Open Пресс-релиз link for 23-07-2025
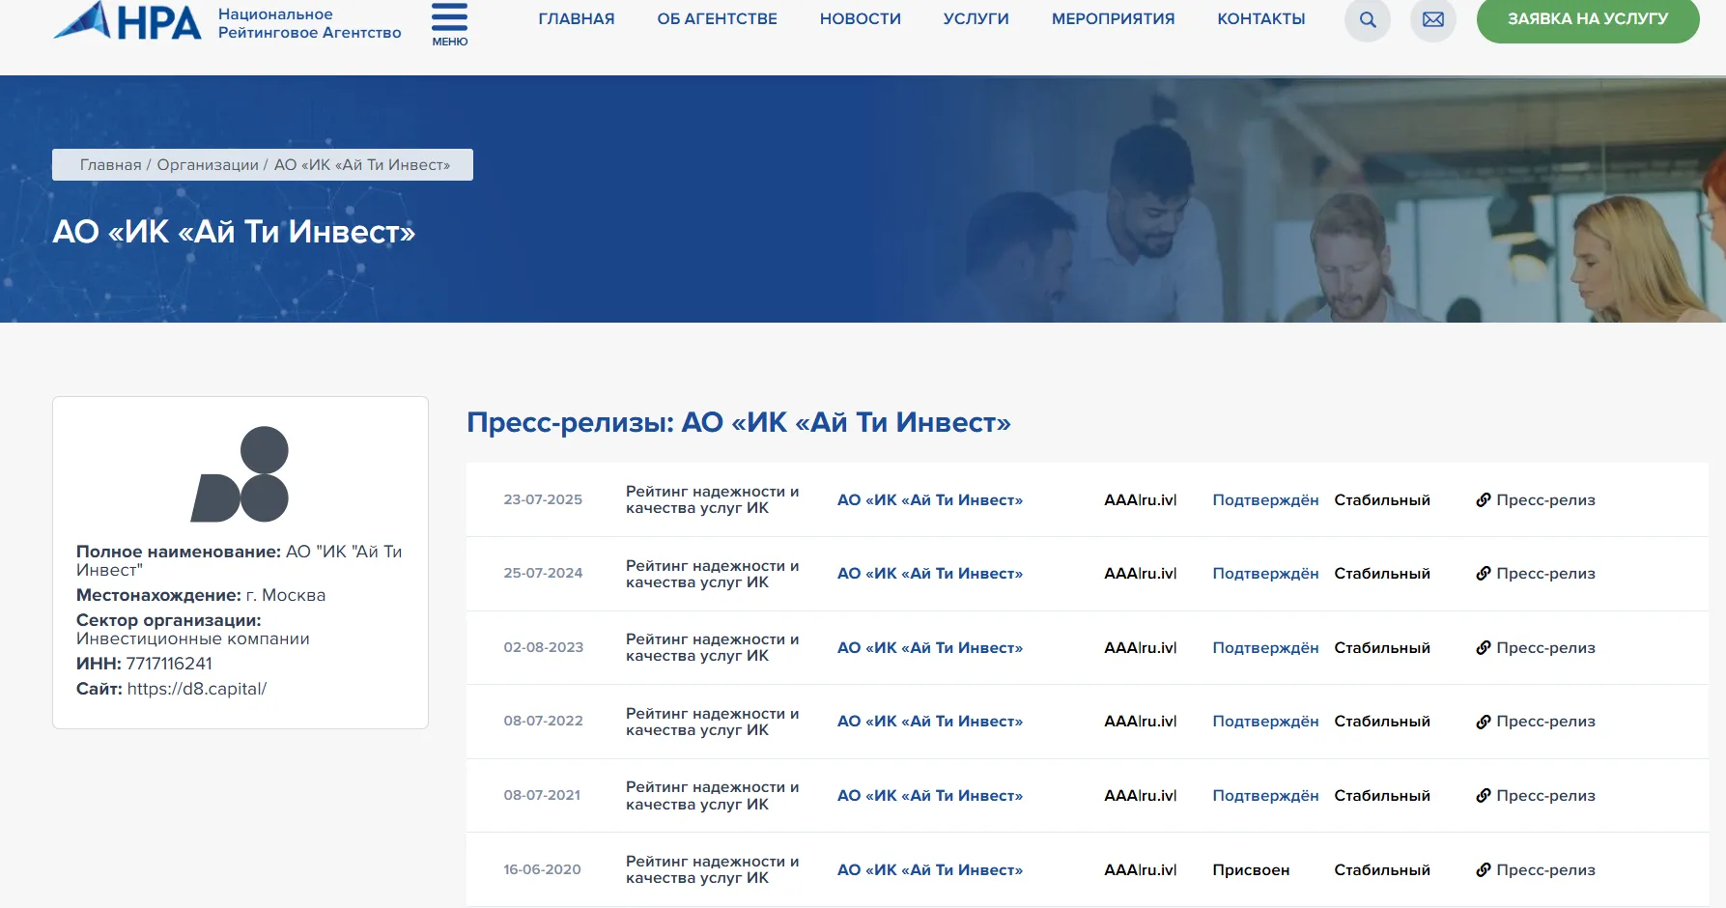Viewport: 1726px width, 908px height. click(1536, 499)
